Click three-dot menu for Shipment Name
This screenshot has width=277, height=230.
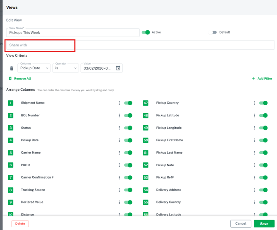pos(119,103)
